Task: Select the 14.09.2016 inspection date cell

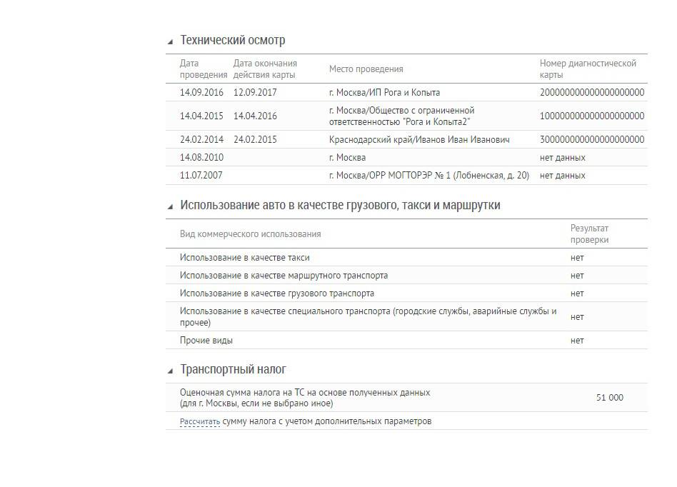Action: [202, 93]
